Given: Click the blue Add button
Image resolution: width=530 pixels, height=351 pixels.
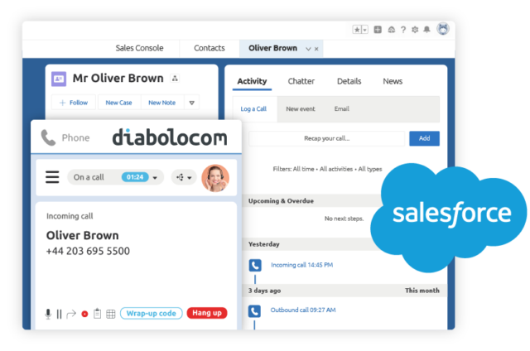Looking at the screenshot, I should pyautogui.click(x=424, y=138).
